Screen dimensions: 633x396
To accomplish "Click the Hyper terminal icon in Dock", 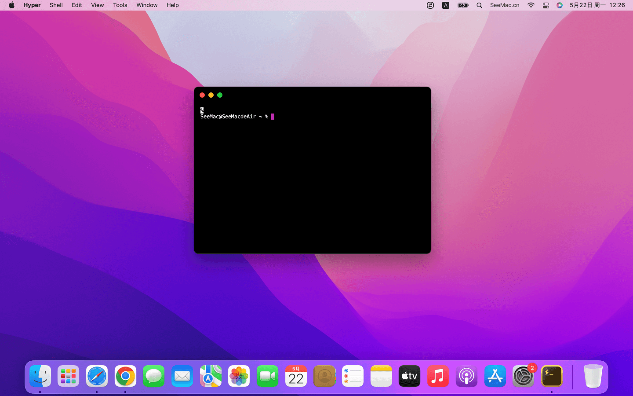I will click(551, 376).
